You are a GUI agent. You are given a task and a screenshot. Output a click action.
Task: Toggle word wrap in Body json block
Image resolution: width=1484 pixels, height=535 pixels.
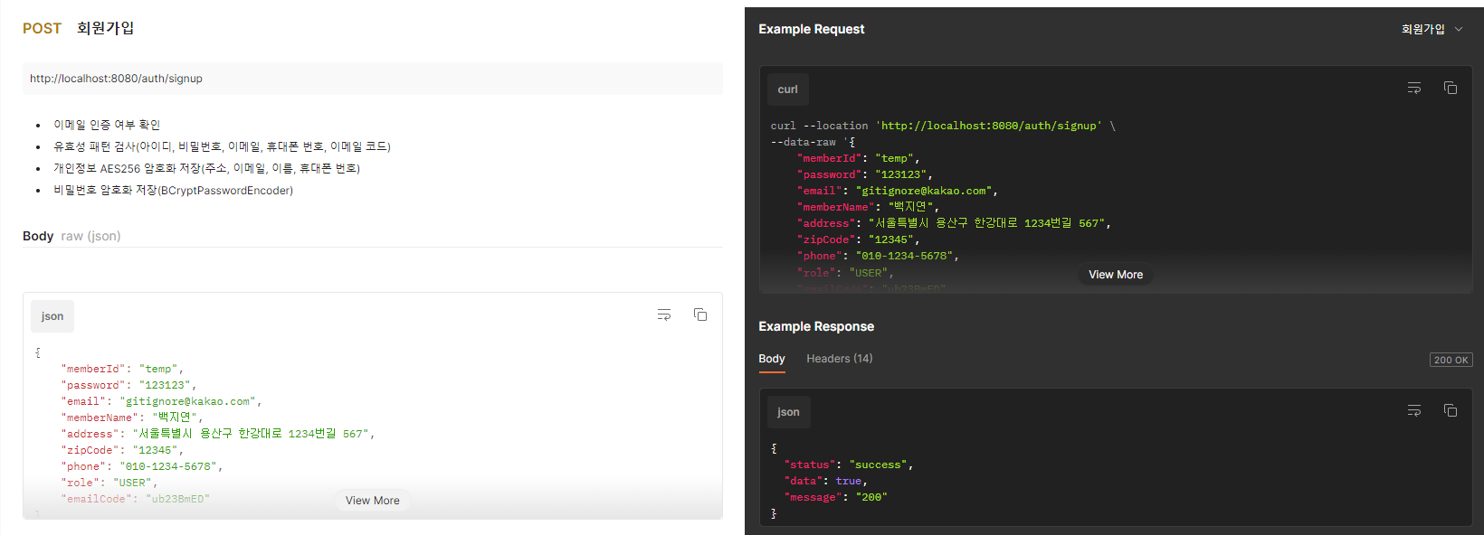click(x=664, y=314)
